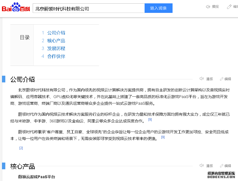Open reference [9] after 带来的便捷

click(x=163, y=137)
